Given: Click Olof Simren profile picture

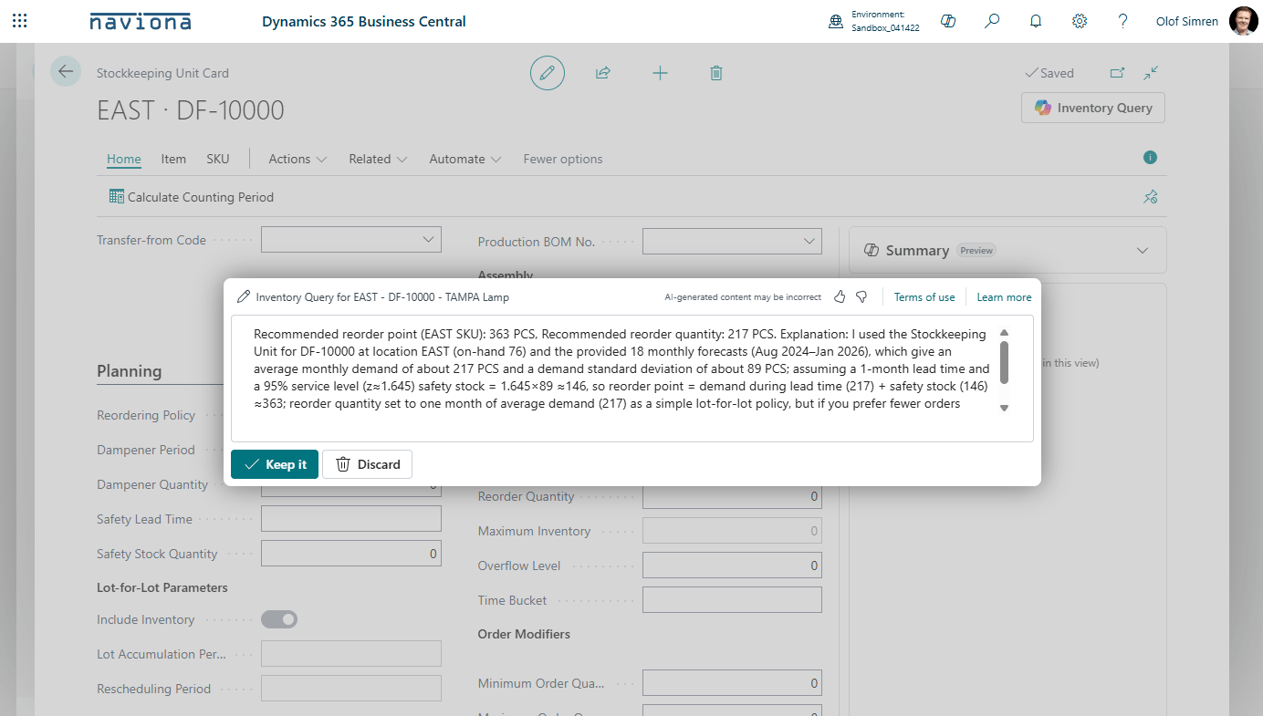Looking at the screenshot, I should pos(1243,21).
